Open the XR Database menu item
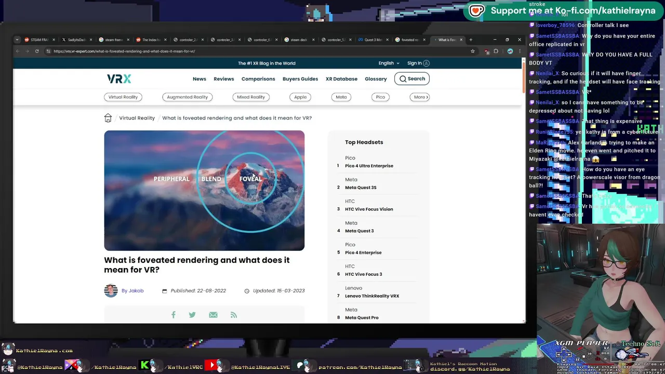This screenshot has height=374, width=665. [x=341, y=79]
